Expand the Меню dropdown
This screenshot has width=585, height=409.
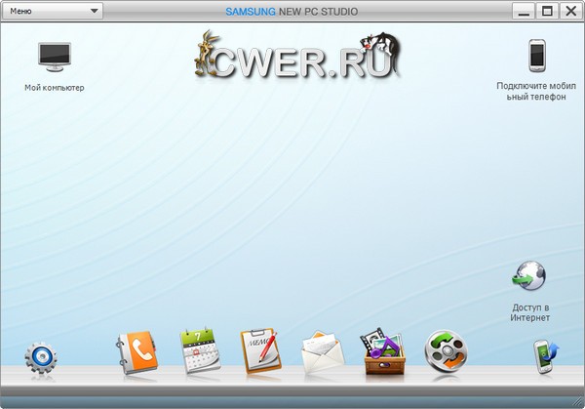click(54, 12)
